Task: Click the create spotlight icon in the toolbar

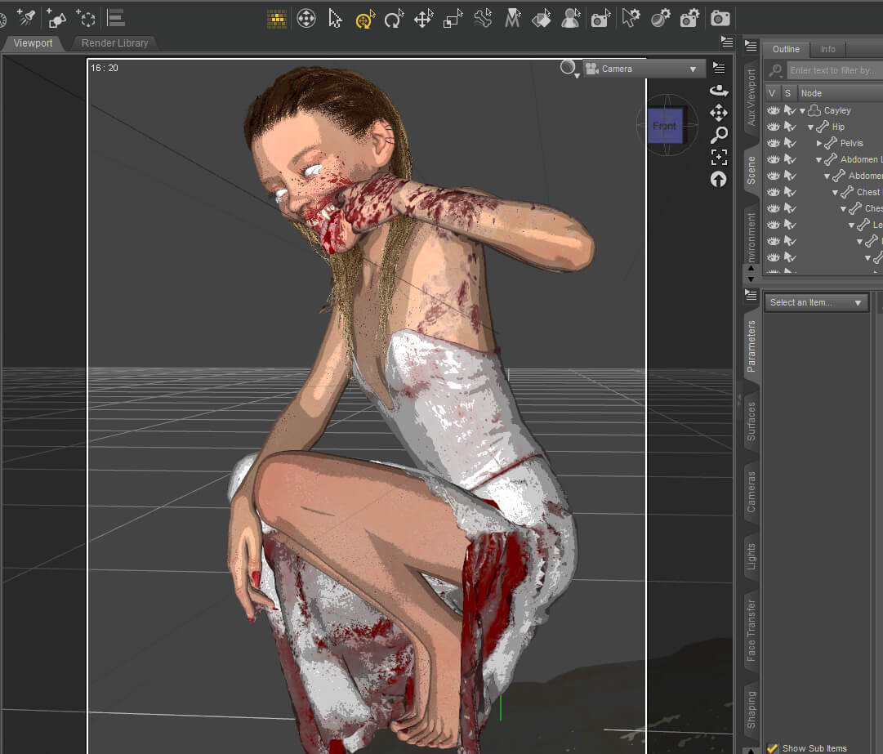Action: click(x=25, y=18)
